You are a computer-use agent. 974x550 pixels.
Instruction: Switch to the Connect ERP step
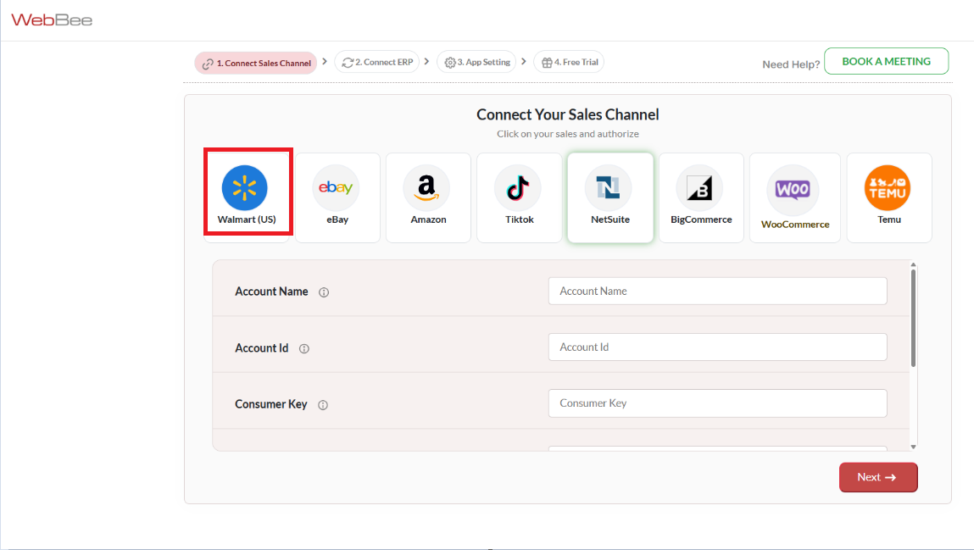tap(376, 61)
